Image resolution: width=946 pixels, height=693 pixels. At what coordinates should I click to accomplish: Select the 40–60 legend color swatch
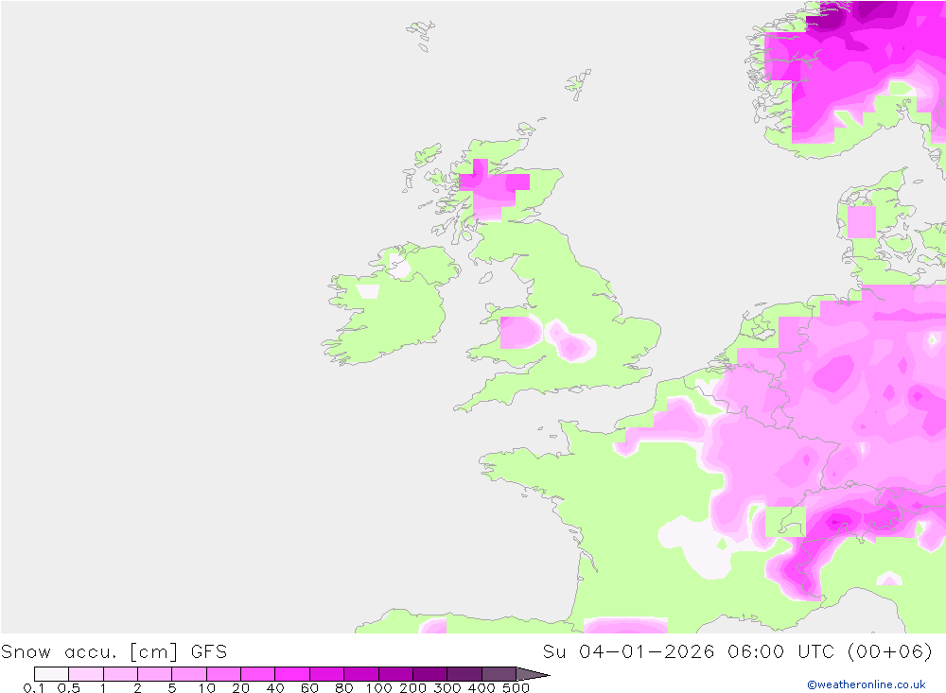pyautogui.click(x=292, y=674)
